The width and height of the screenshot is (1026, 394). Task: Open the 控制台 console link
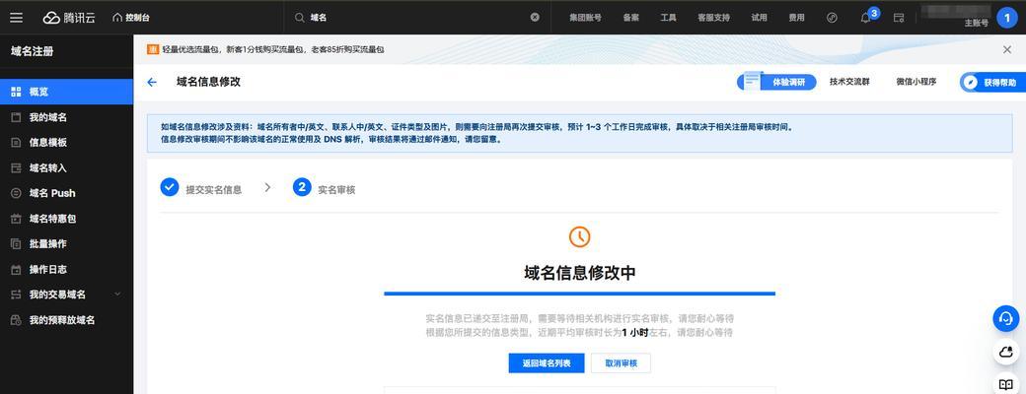[x=131, y=18]
